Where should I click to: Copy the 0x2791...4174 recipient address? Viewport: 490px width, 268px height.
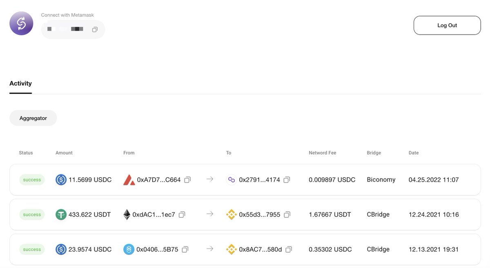pos(287,180)
